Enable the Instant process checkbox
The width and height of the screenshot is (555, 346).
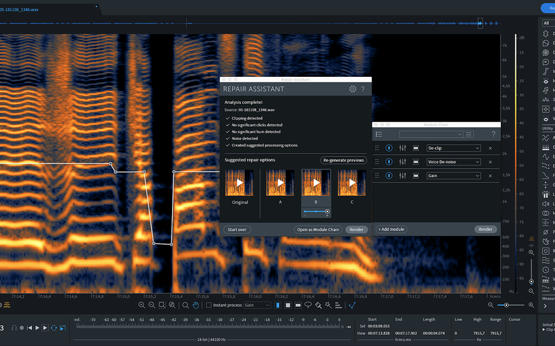point(209,305)
